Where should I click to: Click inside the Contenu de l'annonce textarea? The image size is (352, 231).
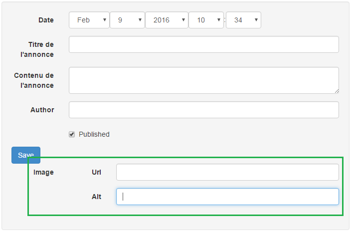pyautogui.click(x=204, y=80)
